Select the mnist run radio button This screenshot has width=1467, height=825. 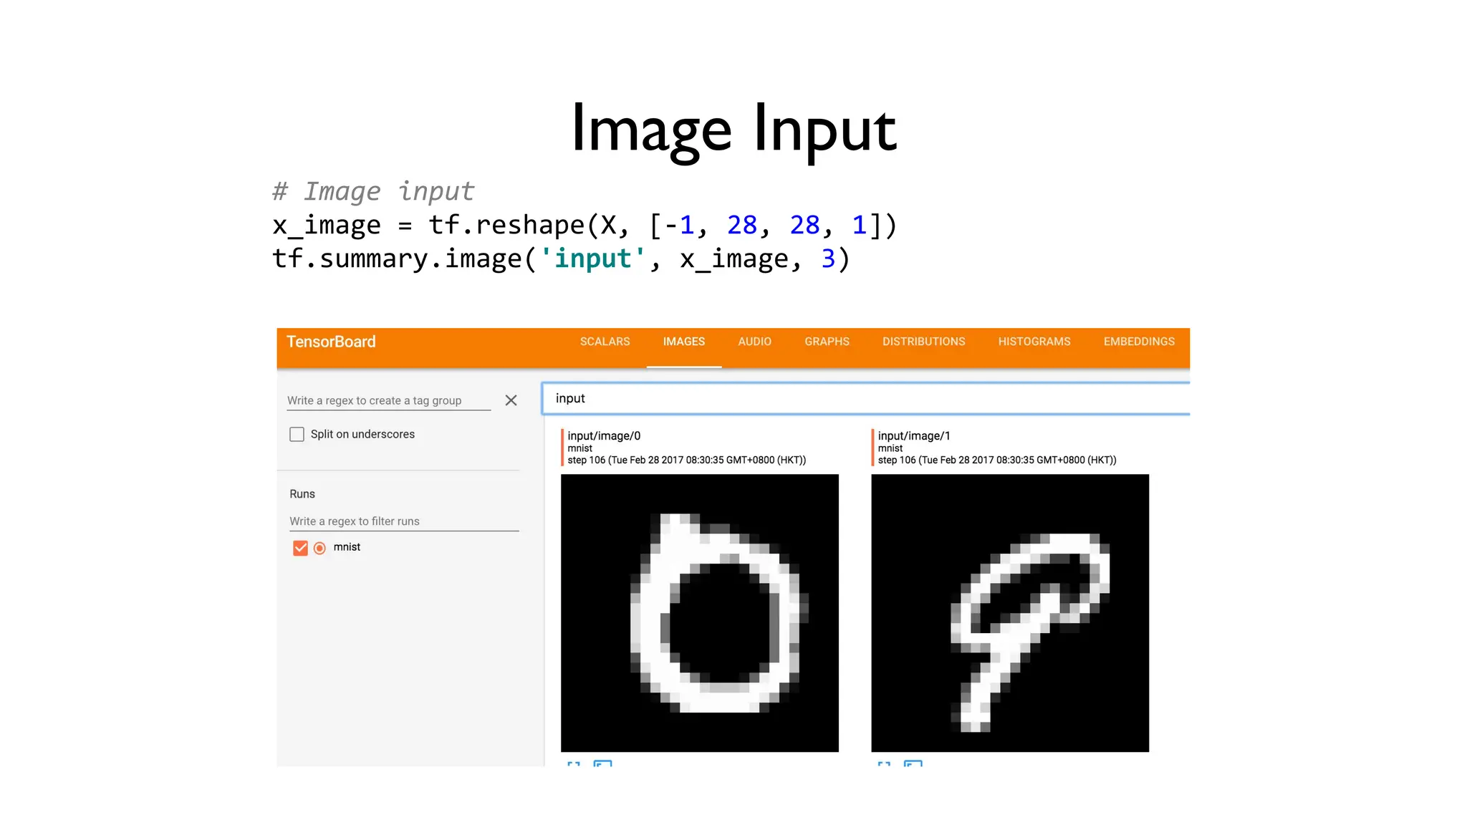(319, 548)
